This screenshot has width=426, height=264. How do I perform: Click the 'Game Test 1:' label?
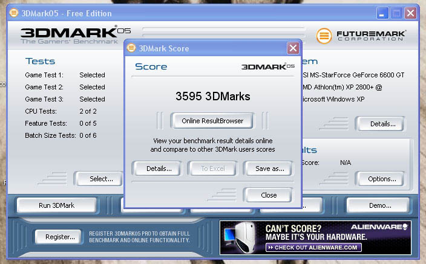44,75
